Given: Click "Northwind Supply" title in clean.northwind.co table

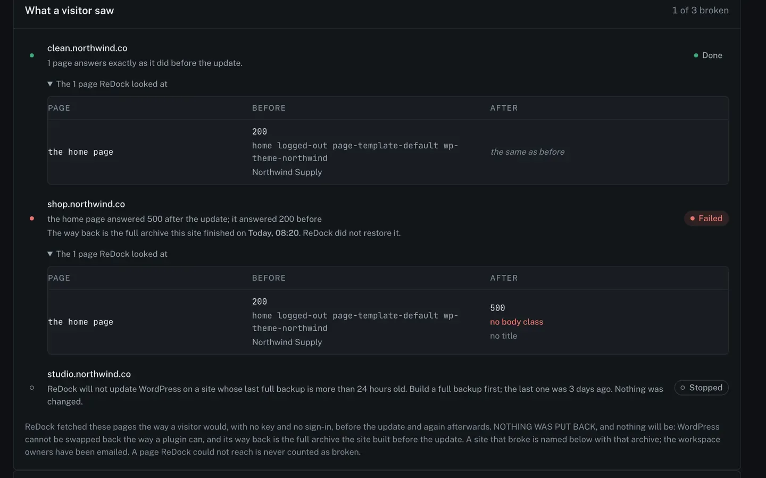Looking at the screenshot, I should tap(287, 172).
